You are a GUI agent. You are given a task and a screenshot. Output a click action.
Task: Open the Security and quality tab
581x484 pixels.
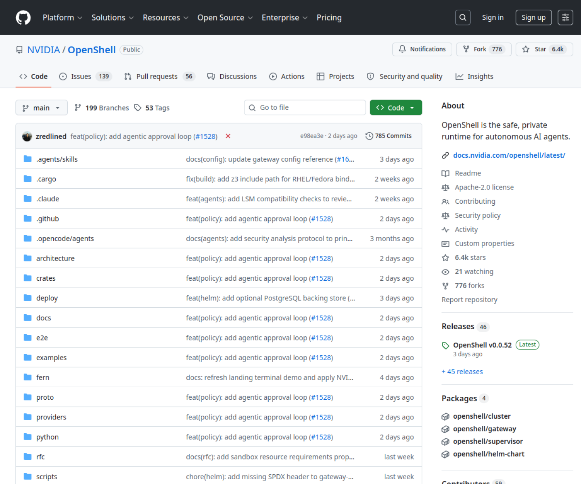pyautogui.click(x=404, y=77)
